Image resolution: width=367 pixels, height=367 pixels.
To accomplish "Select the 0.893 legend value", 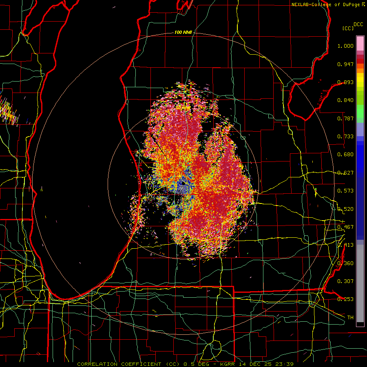I will [x=345, y=82].
